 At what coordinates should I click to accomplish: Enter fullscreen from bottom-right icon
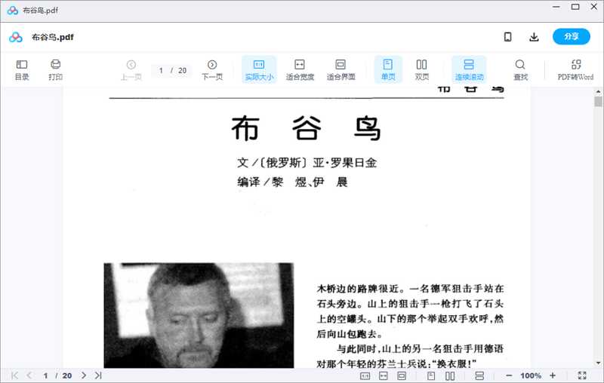[582, 375]
